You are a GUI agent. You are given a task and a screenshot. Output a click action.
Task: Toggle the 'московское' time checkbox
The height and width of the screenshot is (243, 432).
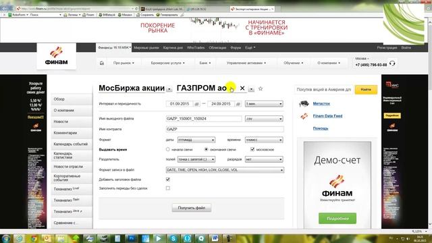(x=252, y=149)
